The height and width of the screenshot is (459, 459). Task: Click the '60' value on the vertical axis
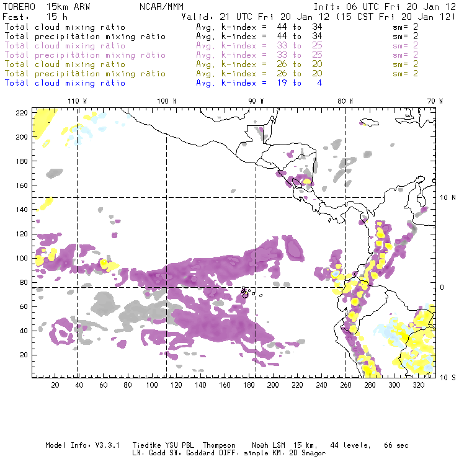click(x=24, y=307)
